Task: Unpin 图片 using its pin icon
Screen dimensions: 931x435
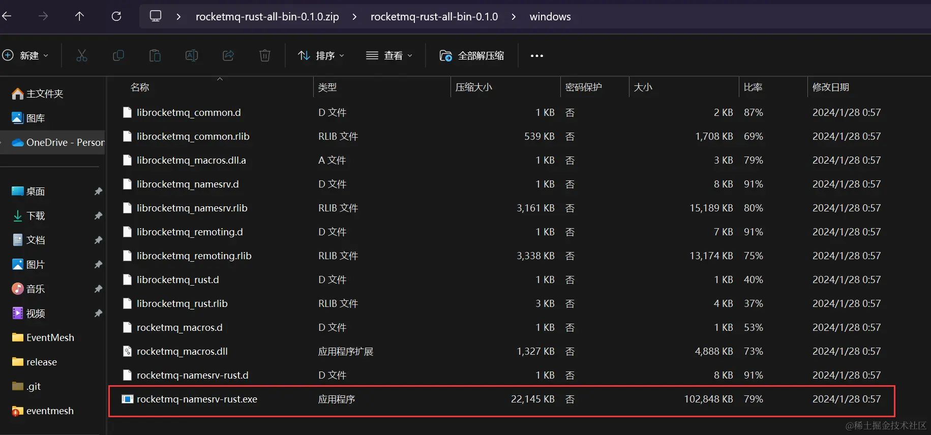Action: (98, 264)
